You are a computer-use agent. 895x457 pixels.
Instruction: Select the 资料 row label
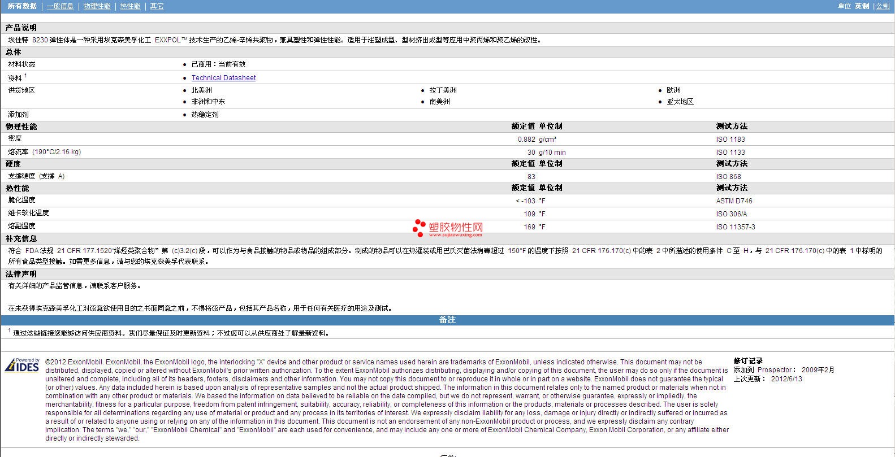coord(15,78)
